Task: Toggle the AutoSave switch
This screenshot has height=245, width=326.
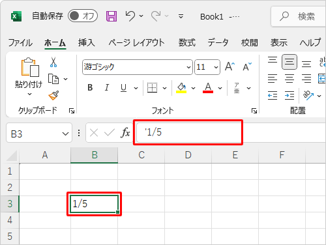Action: click(83, 16)
